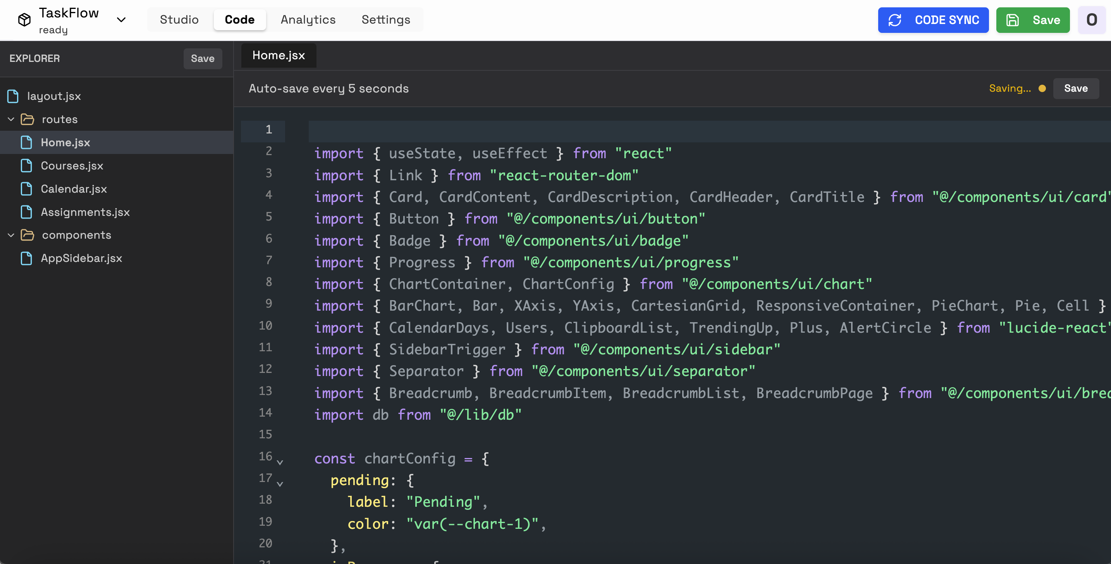The width and height of the screenshot is (1111, 564).
Task: Click the components folder icon
Action: click(x=28, y=235)
